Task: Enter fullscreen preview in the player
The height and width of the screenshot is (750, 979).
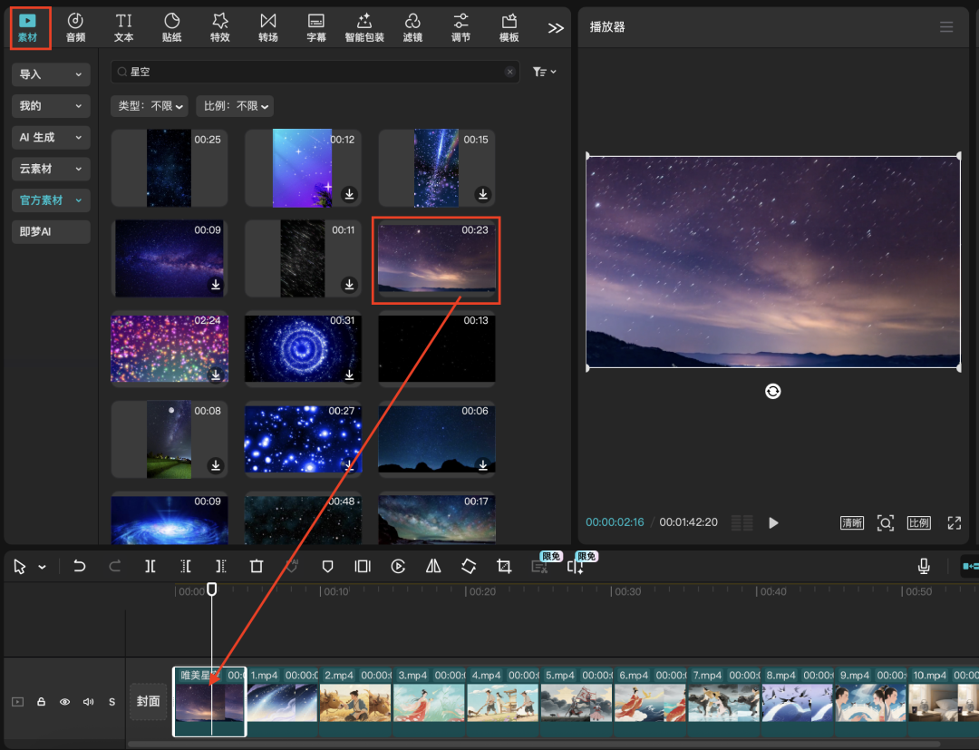Action: pos(954,523)
